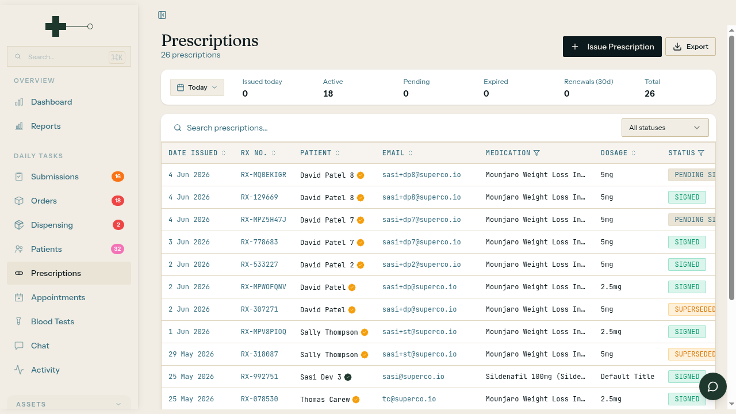Click Default Title dosage cell
The height and width of the screenshot is (414, 736).
coord(627,377)
